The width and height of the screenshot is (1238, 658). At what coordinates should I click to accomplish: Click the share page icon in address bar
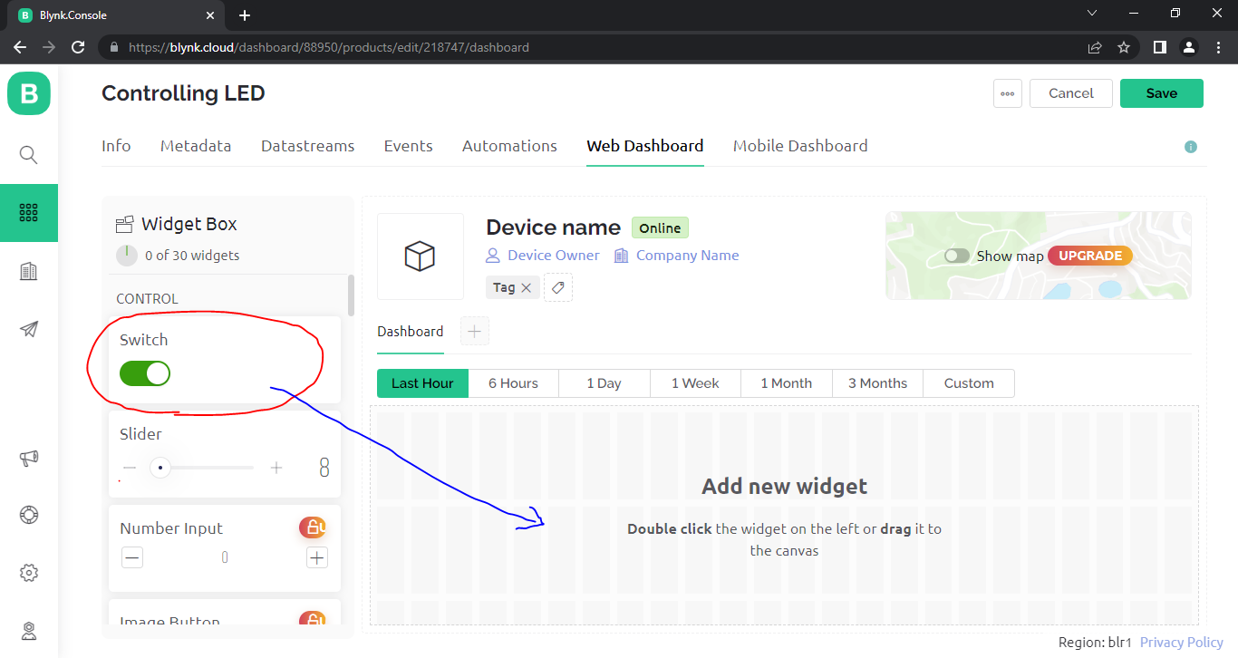tap(1095, 47)
